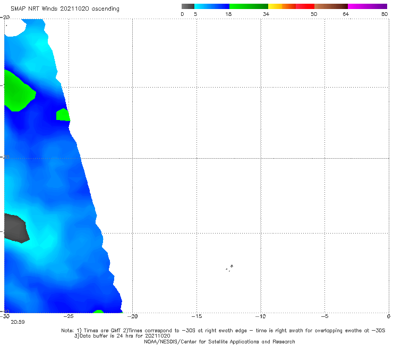This screenshot has height=345, width=393.
Task: Click colorbar label '64'
Action: [x=346, y=14]
